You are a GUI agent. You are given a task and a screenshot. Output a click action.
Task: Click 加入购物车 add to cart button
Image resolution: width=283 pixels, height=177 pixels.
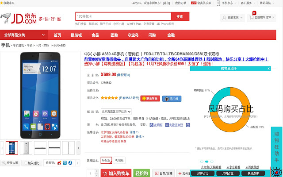(116, 173)
